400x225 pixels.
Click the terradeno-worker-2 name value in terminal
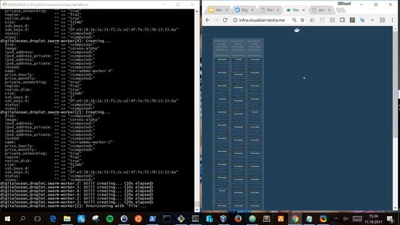[90, 142]
